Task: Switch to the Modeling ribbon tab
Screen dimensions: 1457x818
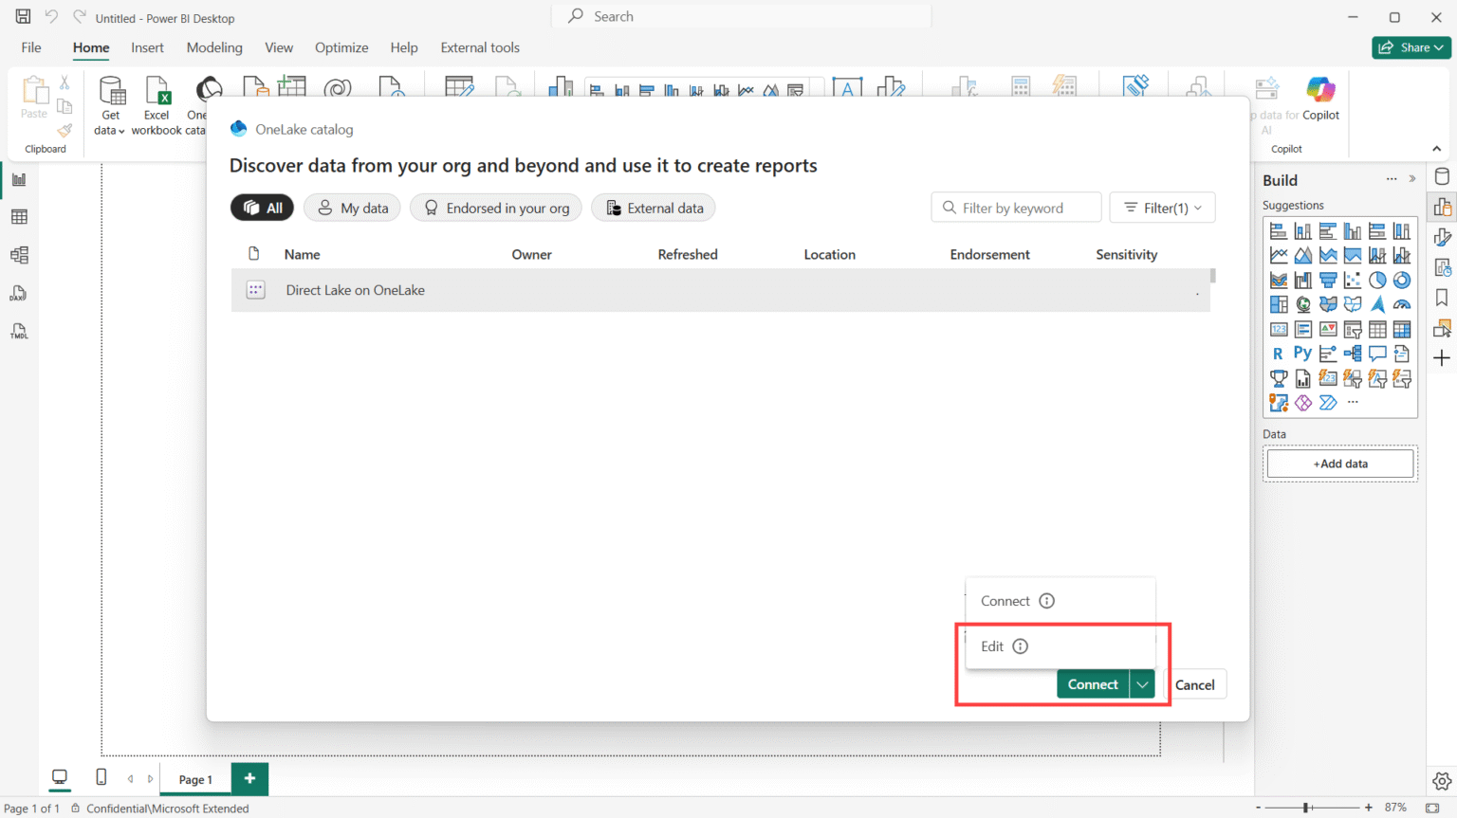Action: click(214, 47)
